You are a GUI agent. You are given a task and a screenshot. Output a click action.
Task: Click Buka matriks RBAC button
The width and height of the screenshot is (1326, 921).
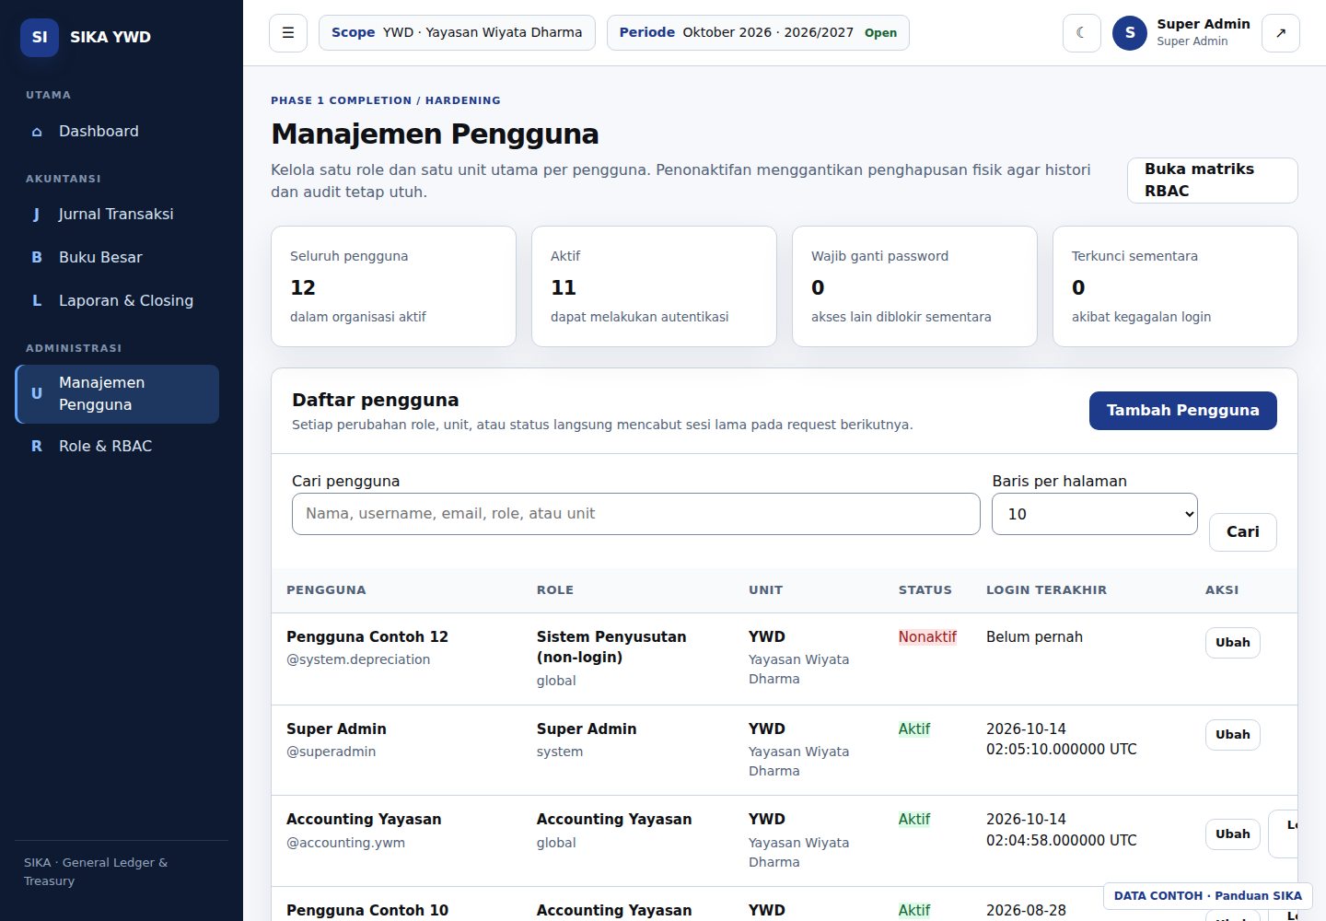pos(1212,180)
